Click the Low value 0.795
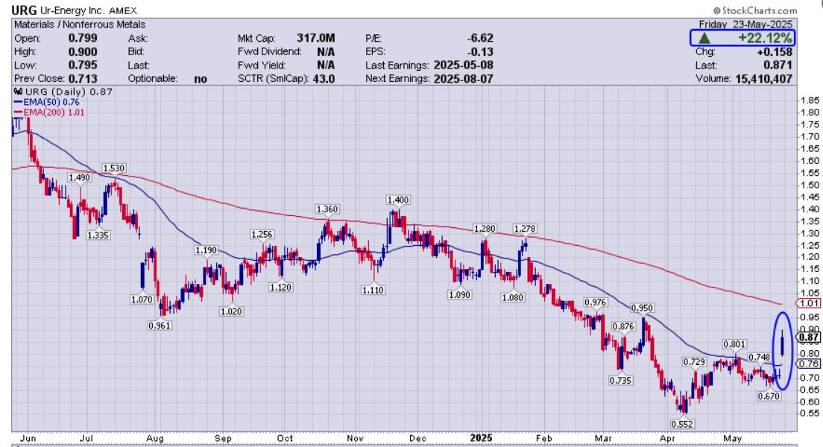823x447 pixels. click(x=83, y=65)
